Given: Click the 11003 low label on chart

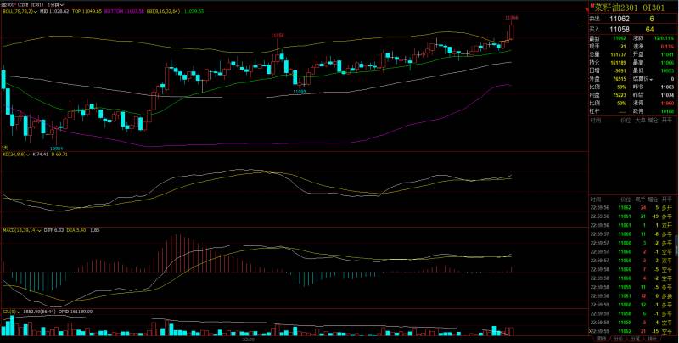Looking at the screenshot, I should (300, 92).
